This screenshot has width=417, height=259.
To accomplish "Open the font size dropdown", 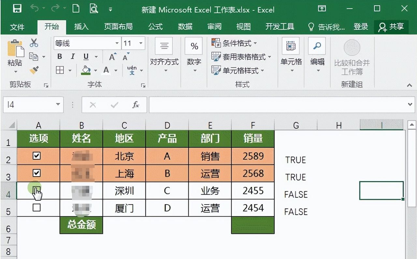I will [x=141, y=43].
